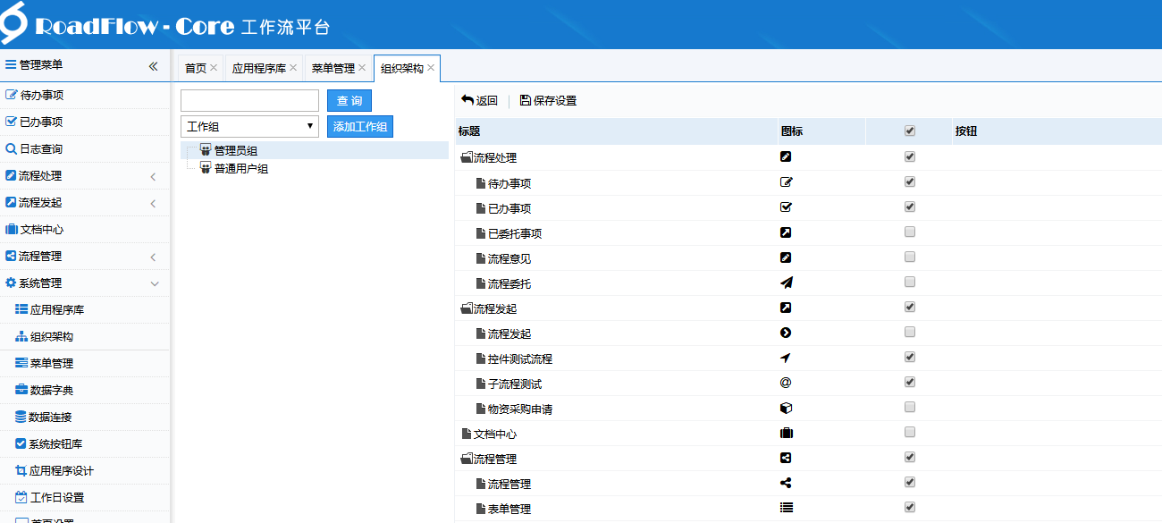
Task: Click the paper plane icon for 流程委托
Action: click(787, 283)
